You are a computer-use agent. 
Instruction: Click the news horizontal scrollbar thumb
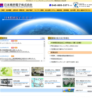21,61
